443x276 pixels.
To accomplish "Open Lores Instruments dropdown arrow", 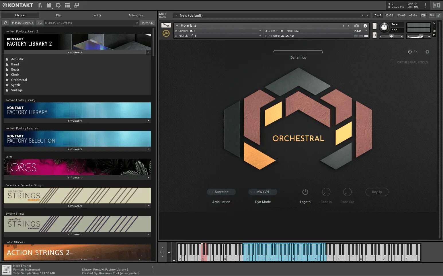I will coord(149,178).
